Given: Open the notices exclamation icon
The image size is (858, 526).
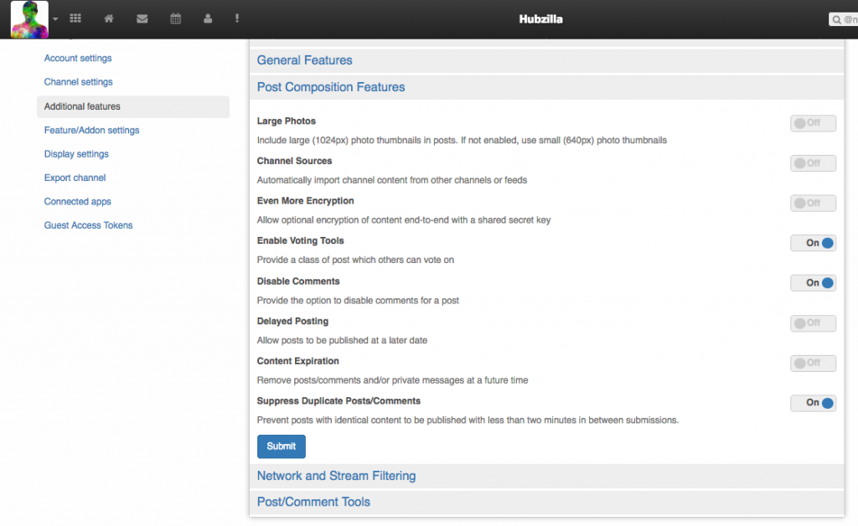Looking at the screenshot, I should [x=237, y=18].
